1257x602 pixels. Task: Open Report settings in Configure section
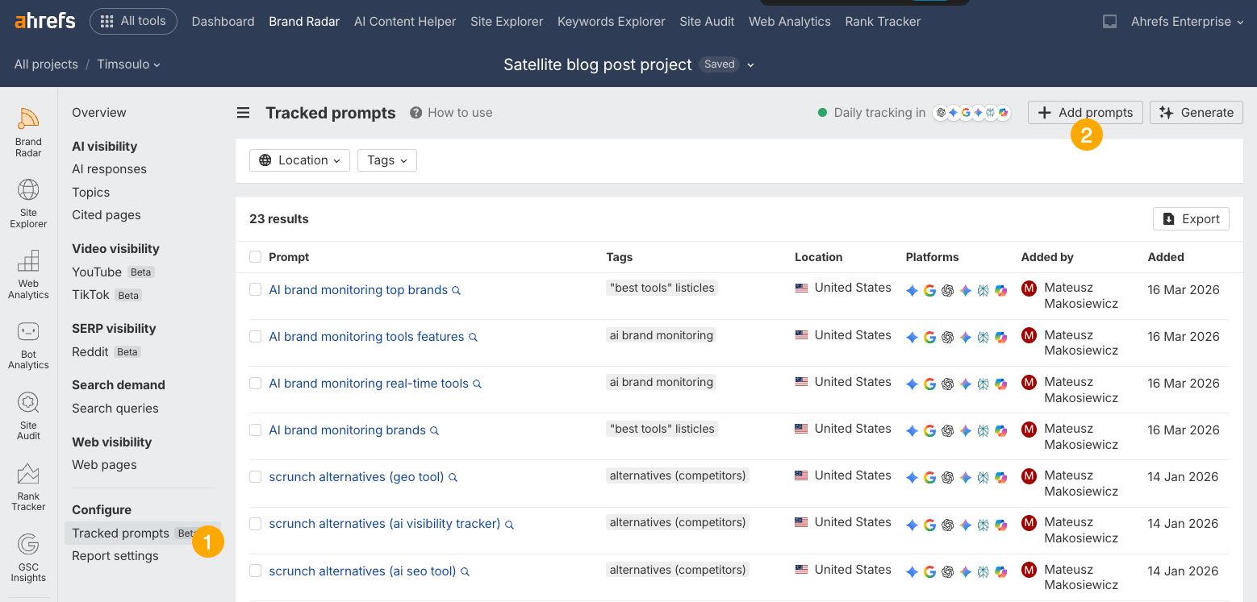click(115, 556)
